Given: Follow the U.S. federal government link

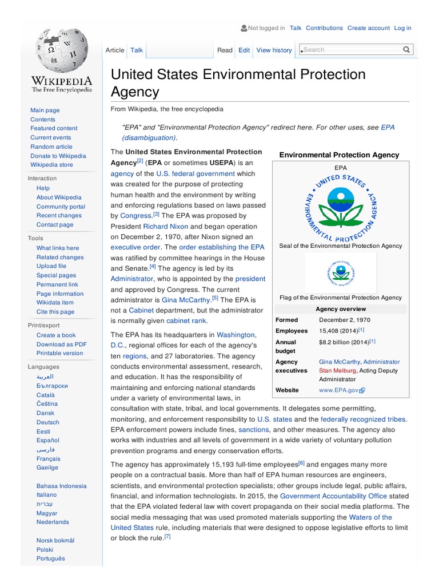Looking at the screenshot, I should click(x=195, y=174).
